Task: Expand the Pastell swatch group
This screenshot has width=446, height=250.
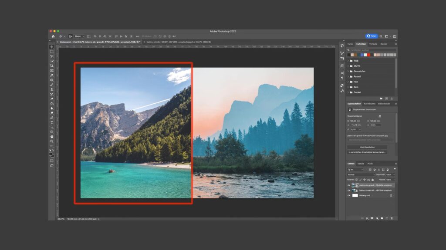Action: click(348, 76)
